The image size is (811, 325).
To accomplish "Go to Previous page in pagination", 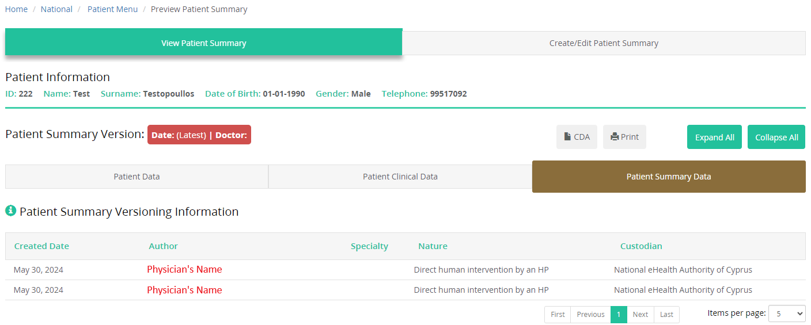I will 590,315.
